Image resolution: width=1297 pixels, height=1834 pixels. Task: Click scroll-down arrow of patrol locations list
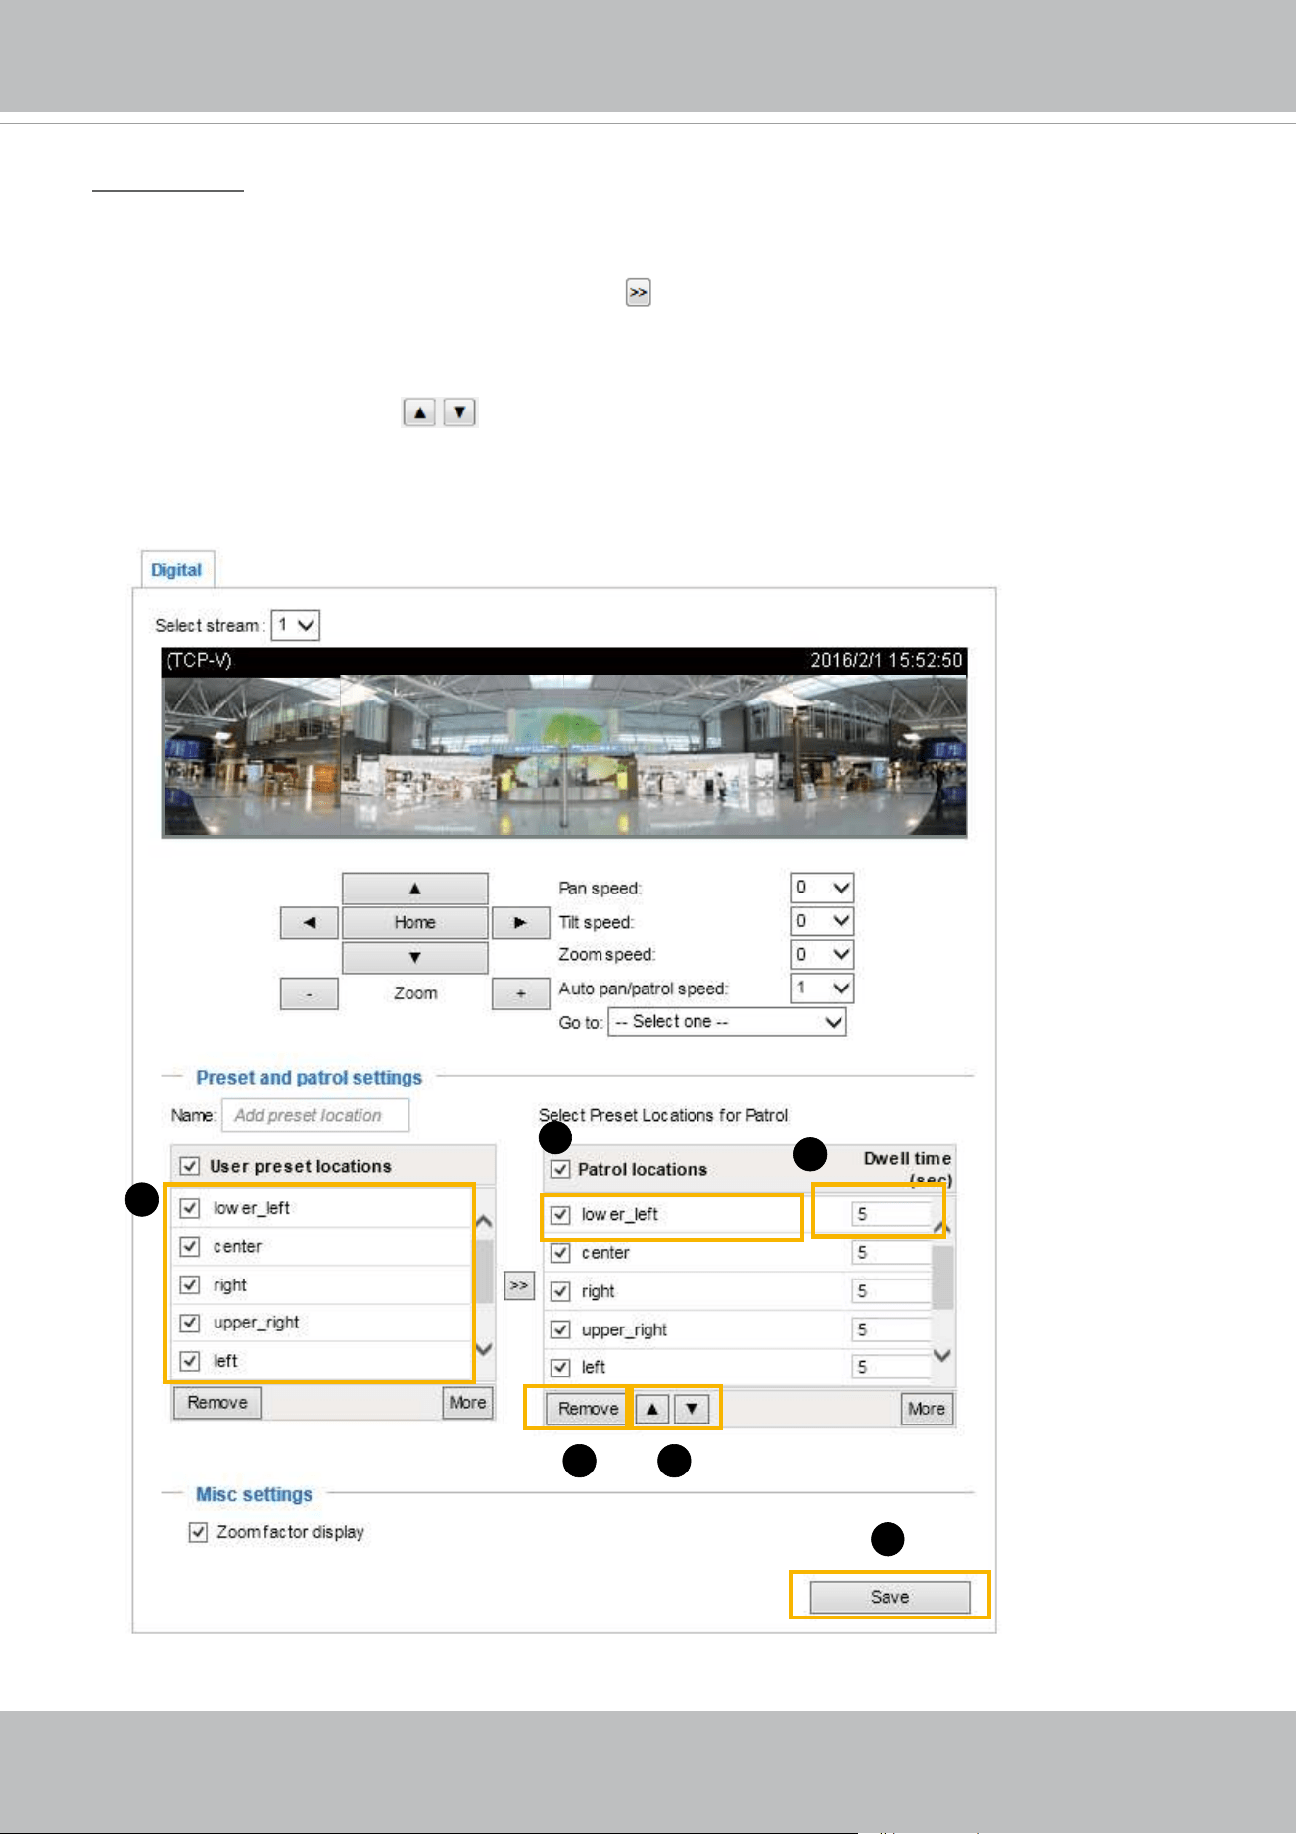tap(941, 1355)
